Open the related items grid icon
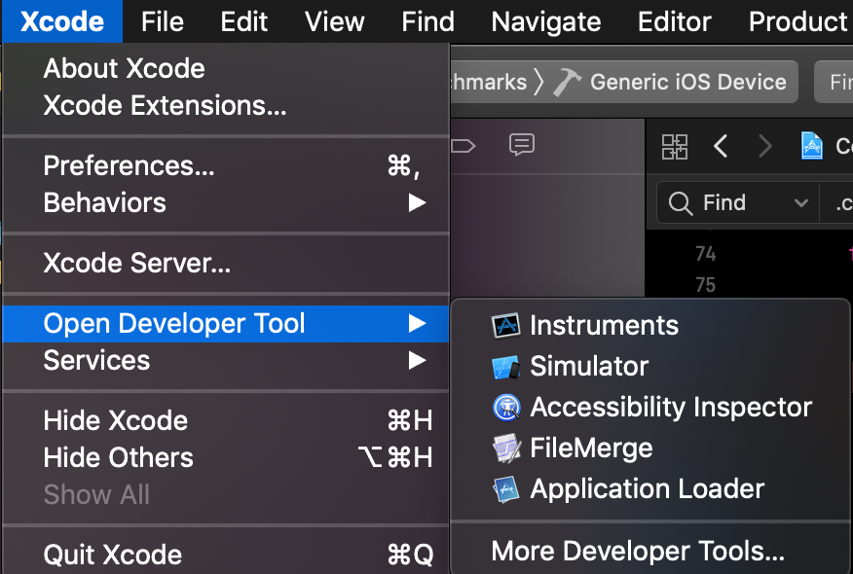The width and height of the screenshot is (853, 574). pyautogui.click(x=675, y=147)
